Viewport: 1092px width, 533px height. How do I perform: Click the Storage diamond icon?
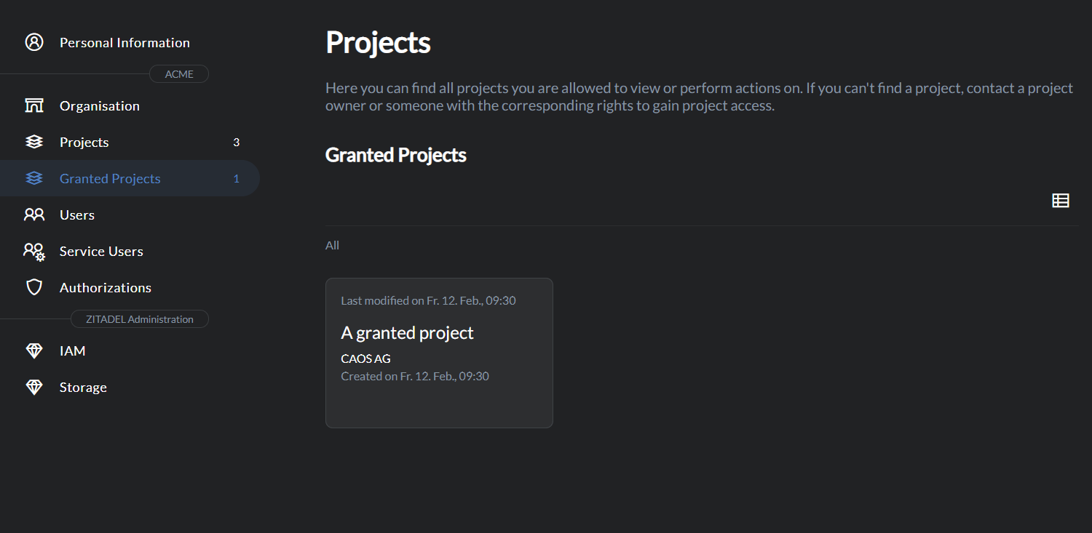34,387
